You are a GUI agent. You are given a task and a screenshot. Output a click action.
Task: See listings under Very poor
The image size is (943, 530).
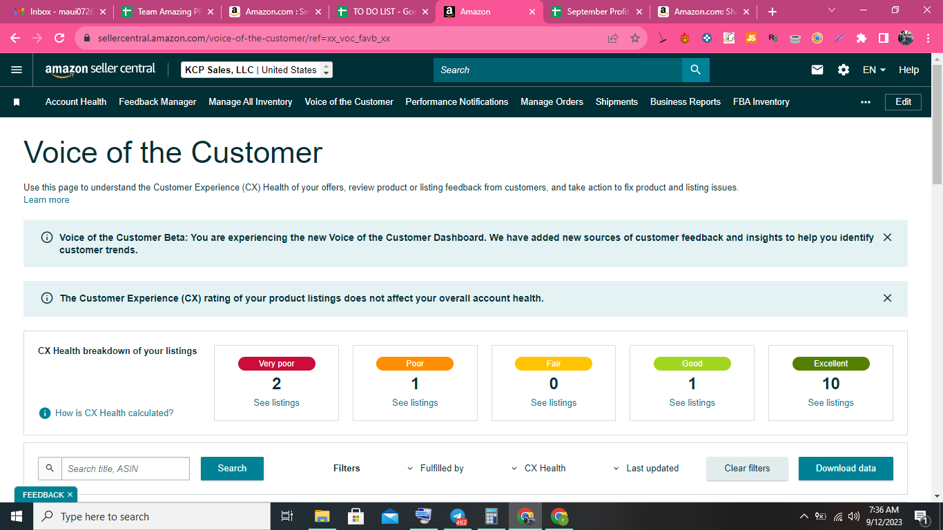(x=276, y=403)
